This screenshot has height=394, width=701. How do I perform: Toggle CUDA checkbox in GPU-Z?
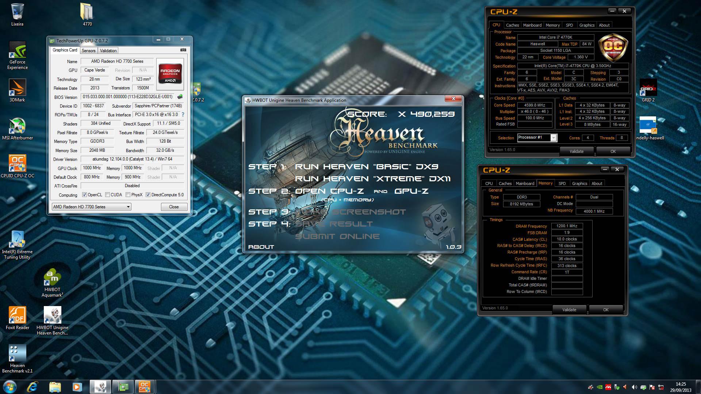[x=107, y=195]
